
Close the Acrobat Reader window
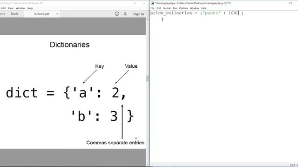pyautogui.click(x=144, y=3)
